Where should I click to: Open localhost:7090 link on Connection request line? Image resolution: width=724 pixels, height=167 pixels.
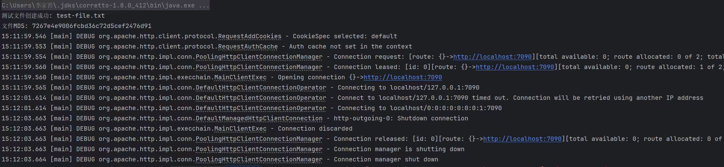(x=492, y=57)
